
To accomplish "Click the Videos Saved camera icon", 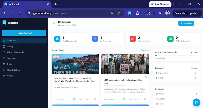I will coord(133,39).
